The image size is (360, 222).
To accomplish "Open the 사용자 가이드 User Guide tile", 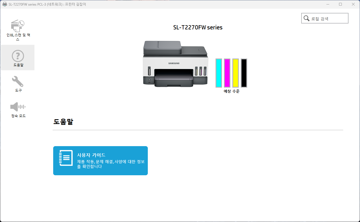I will coord(100,161).
